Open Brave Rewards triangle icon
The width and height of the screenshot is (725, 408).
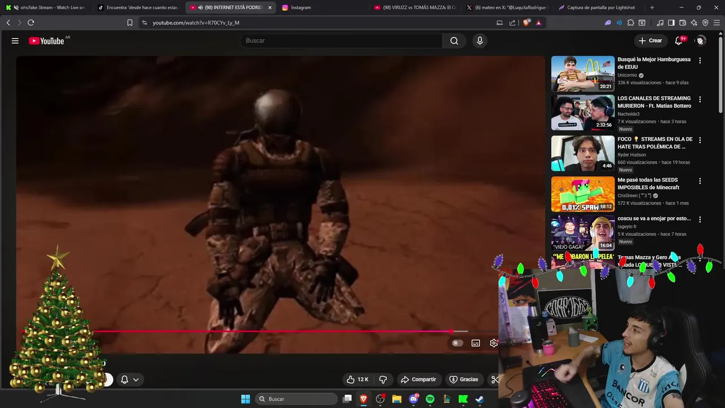pyautogui.click(x=538, y=23)
